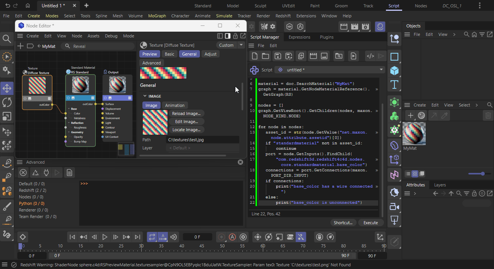This screenshot has height=269, width=494.
Task: Switch to the Expressions tab
Action: [299, 37]
